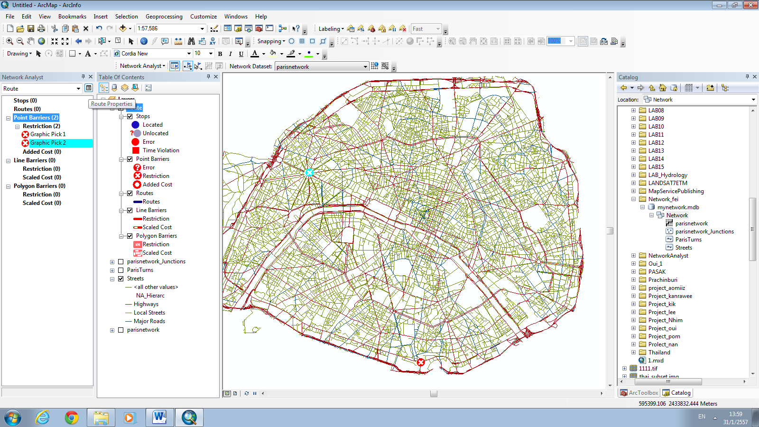Open the Network Dataset dropdown
Image resolution: width=759 pixels, height=427 pixels.
pyautogui.click(x=365, y=66)
